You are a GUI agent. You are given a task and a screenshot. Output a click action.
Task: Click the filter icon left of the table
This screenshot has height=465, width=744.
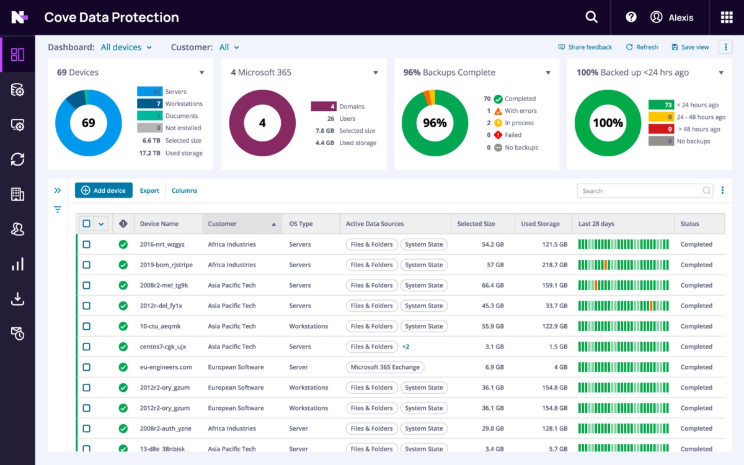[58, 210]
